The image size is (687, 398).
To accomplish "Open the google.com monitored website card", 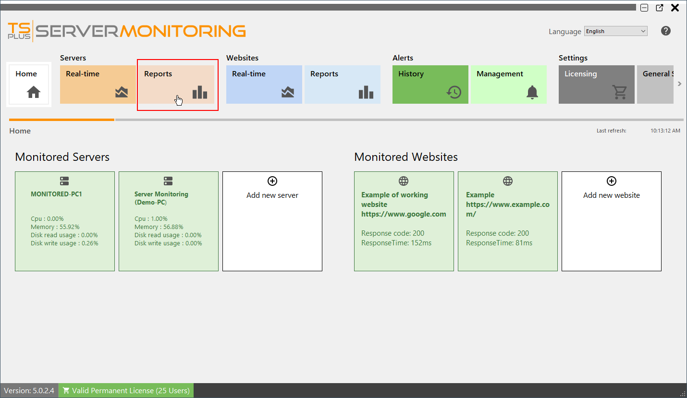I will click(404, 221).
